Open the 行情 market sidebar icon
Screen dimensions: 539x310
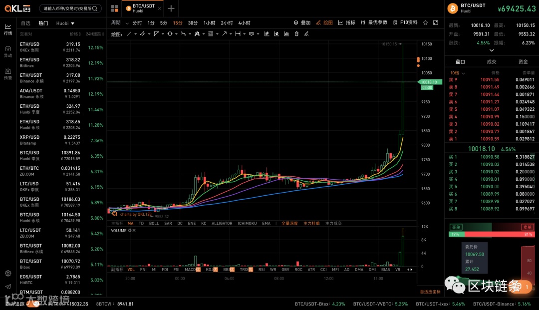click(8, 29)
